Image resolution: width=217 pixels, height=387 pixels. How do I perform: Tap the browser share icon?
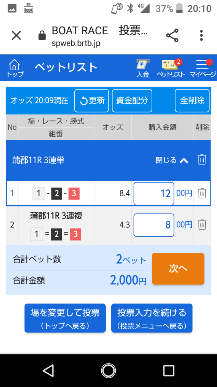point(172,35)
